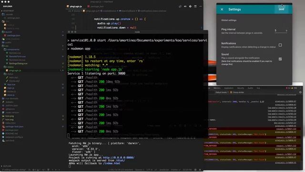Image resolution: width=305 pixels, height=172 pixels.
Task: Open SettingsDialog.vue in Explorer
Action: tap(18, 64)
